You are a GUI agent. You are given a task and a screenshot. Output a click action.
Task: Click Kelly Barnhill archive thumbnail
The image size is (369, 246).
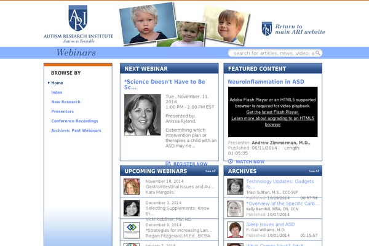coord(235,209)
